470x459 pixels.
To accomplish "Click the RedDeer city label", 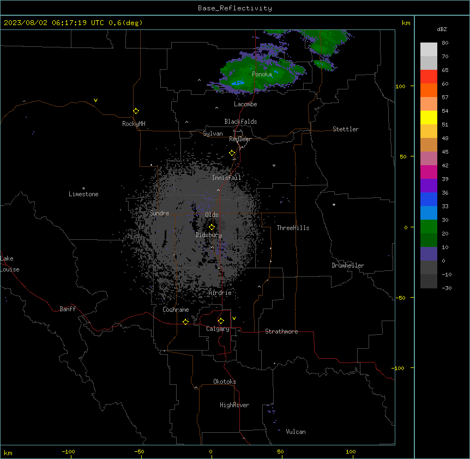I will tap(240, 139).
